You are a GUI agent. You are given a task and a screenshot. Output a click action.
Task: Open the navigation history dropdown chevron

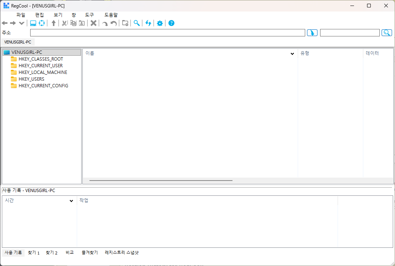[x=22, y=23]
